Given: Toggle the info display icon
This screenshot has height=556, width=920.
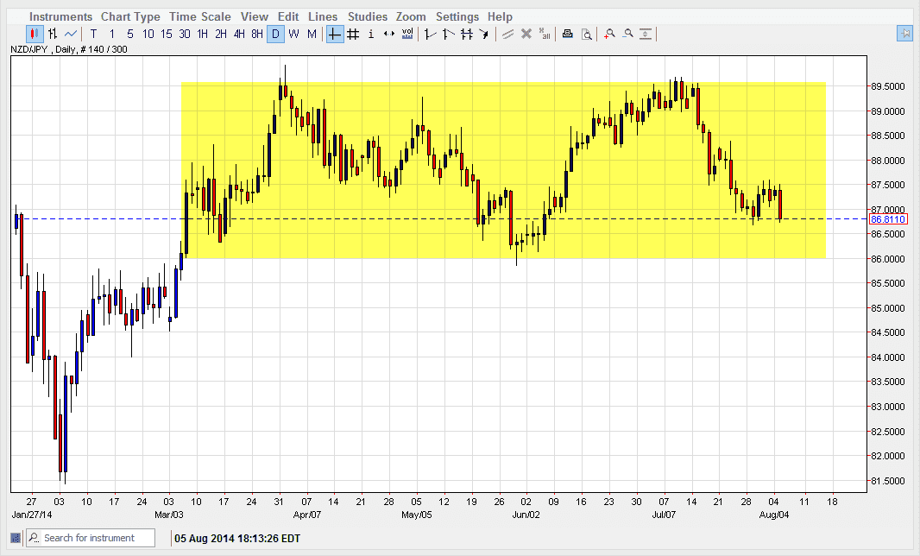Looking at the screenshot, I should tap(371, 34).
